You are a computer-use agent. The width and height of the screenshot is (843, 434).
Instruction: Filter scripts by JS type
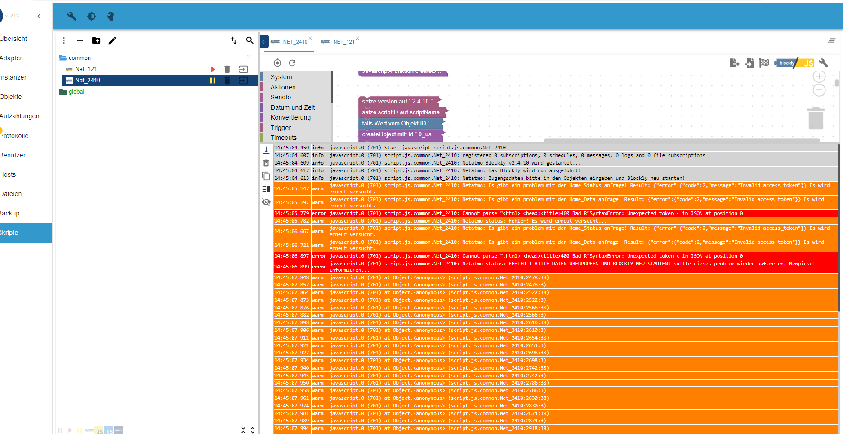[x=99, y=430]
